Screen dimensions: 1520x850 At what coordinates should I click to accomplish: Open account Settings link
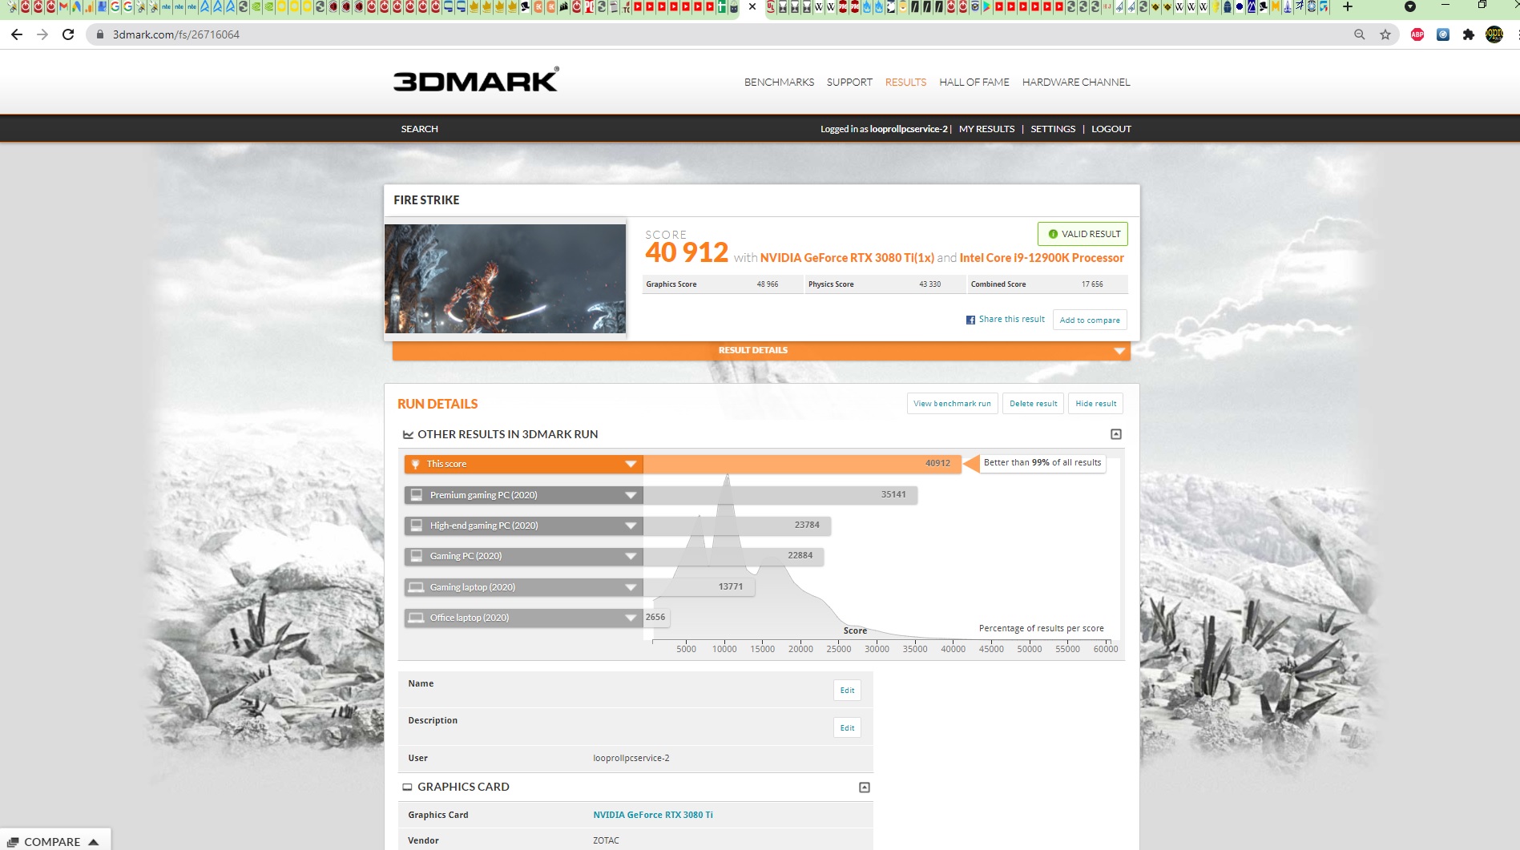click(x=1053, y=129)
